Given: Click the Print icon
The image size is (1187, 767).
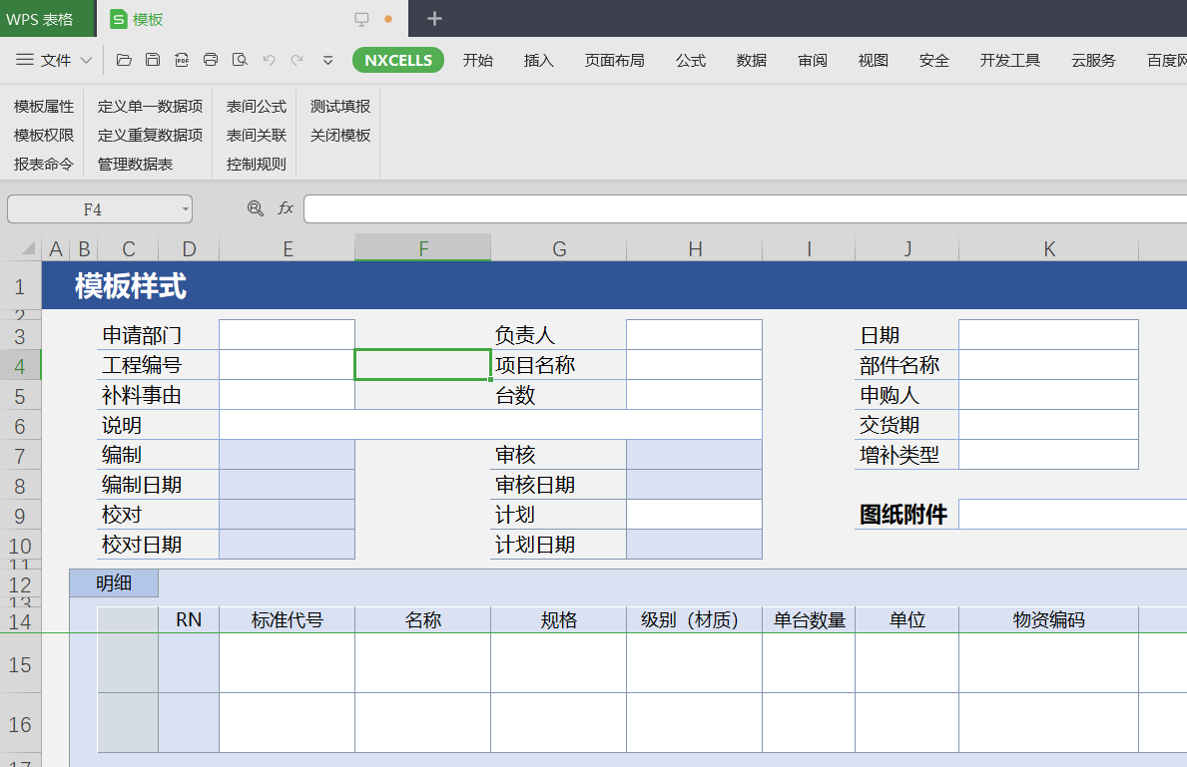Looking at the screenshot, I should (x=211, y=60).
